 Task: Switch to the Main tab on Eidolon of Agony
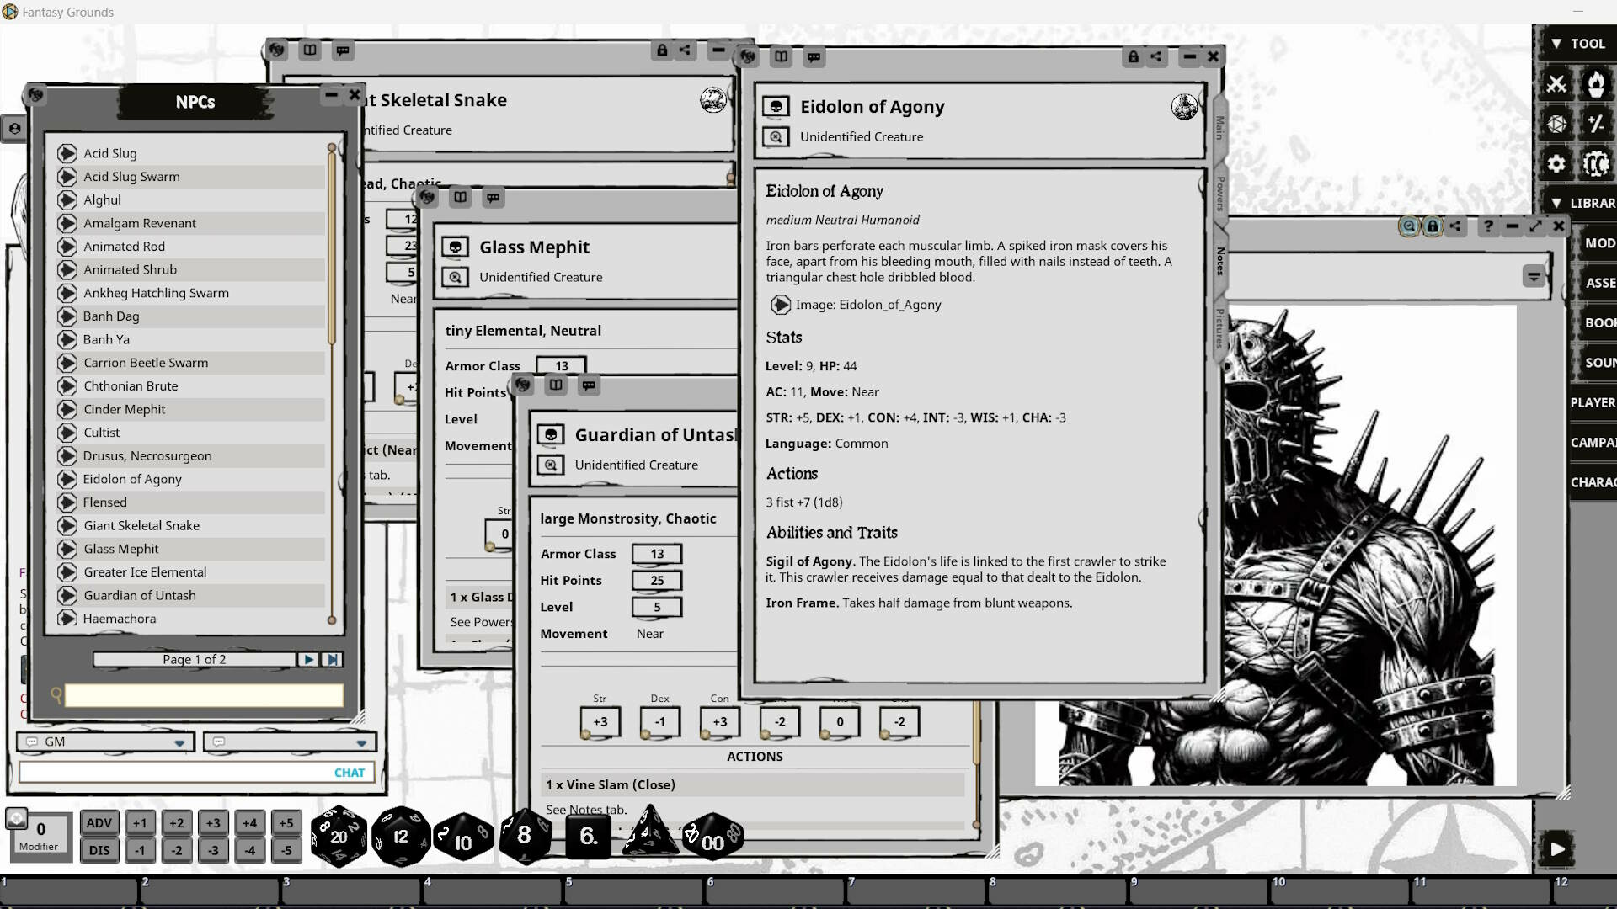(x=1219, y=128)
